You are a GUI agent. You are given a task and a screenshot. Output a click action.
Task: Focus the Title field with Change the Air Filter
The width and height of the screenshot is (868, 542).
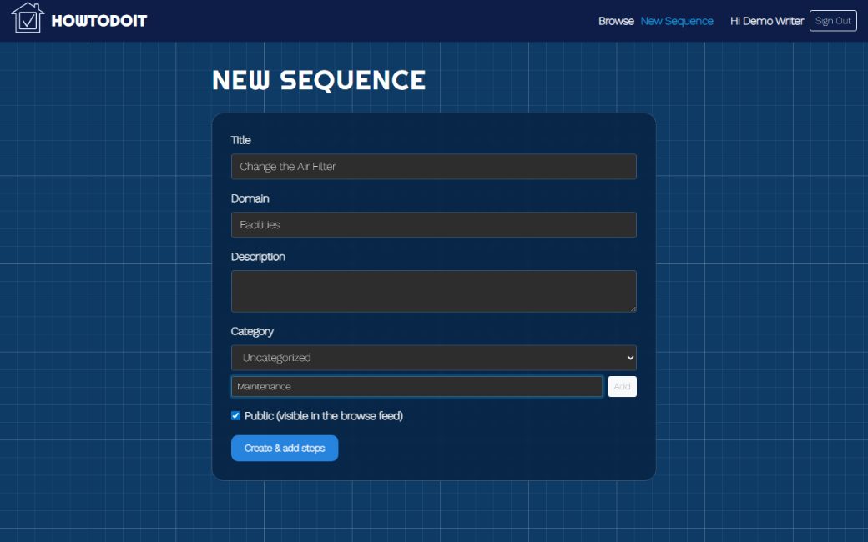pos(433,167)
